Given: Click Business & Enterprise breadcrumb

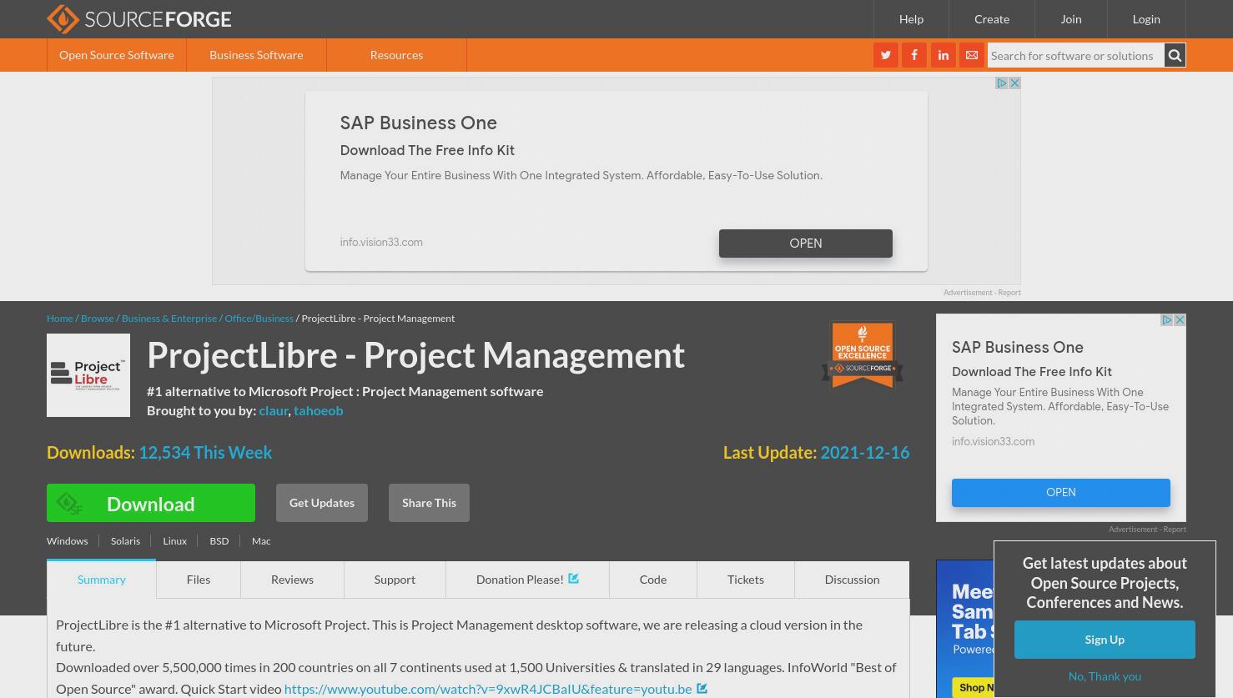Looking at the screenshot, I should pyautogui.click(x=169, y=318).
